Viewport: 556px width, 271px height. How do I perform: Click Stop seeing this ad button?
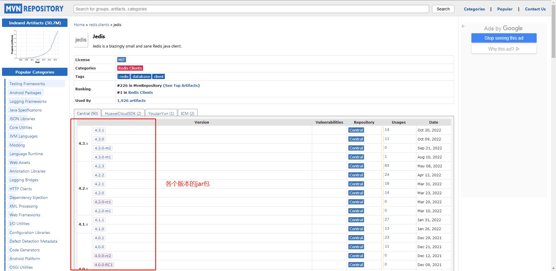504,38
